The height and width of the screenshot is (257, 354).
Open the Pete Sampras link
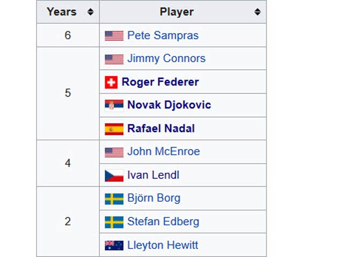click(163, 35)
